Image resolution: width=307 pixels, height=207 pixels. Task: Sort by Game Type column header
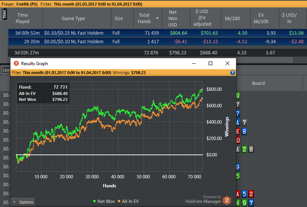pyautogui.click(x=73, y=18)
